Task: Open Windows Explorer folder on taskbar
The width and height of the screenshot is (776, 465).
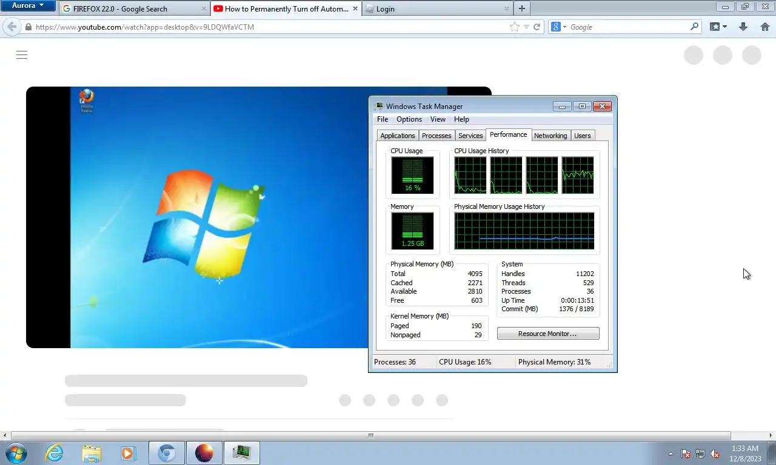Action: coord(92,453)
